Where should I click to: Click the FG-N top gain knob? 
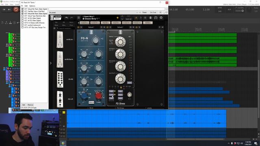point(96,40)
